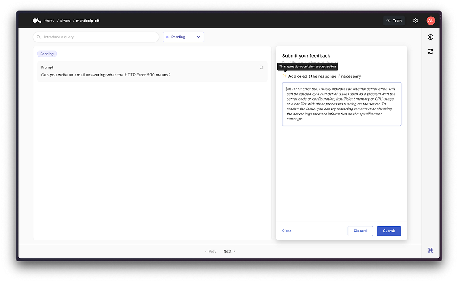Click inside the response text area
The width and height of the screenshot is (458, 282).
click(341, 104)
